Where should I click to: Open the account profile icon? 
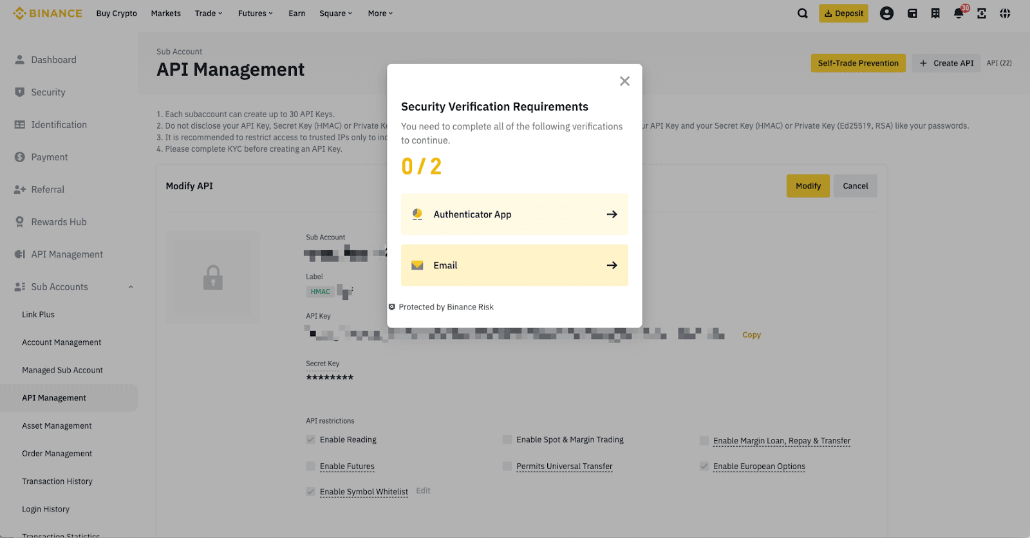click(x=886, y=14)
